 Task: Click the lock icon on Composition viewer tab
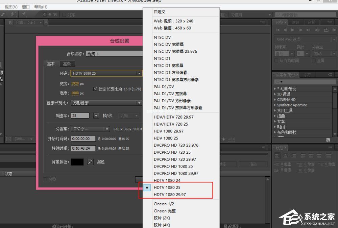pyautogui.click(x=10, y=23)
